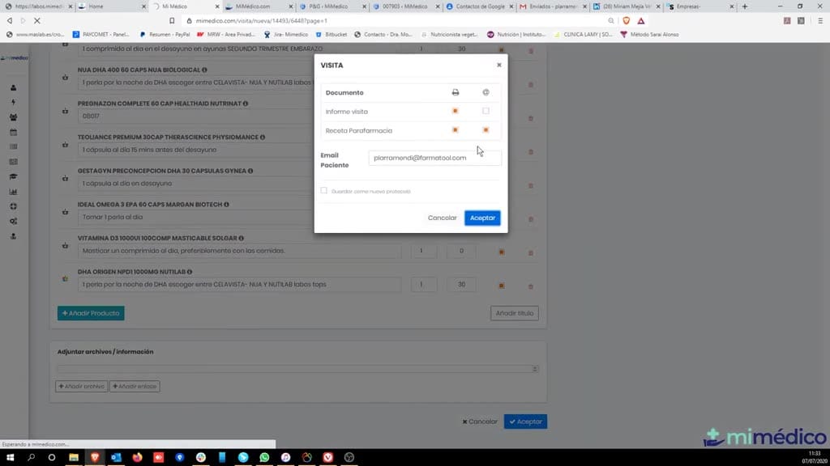Toggle print checkbox for Informe visita
This screenshot has height=466, width=830.
click(x=456, y=111)
